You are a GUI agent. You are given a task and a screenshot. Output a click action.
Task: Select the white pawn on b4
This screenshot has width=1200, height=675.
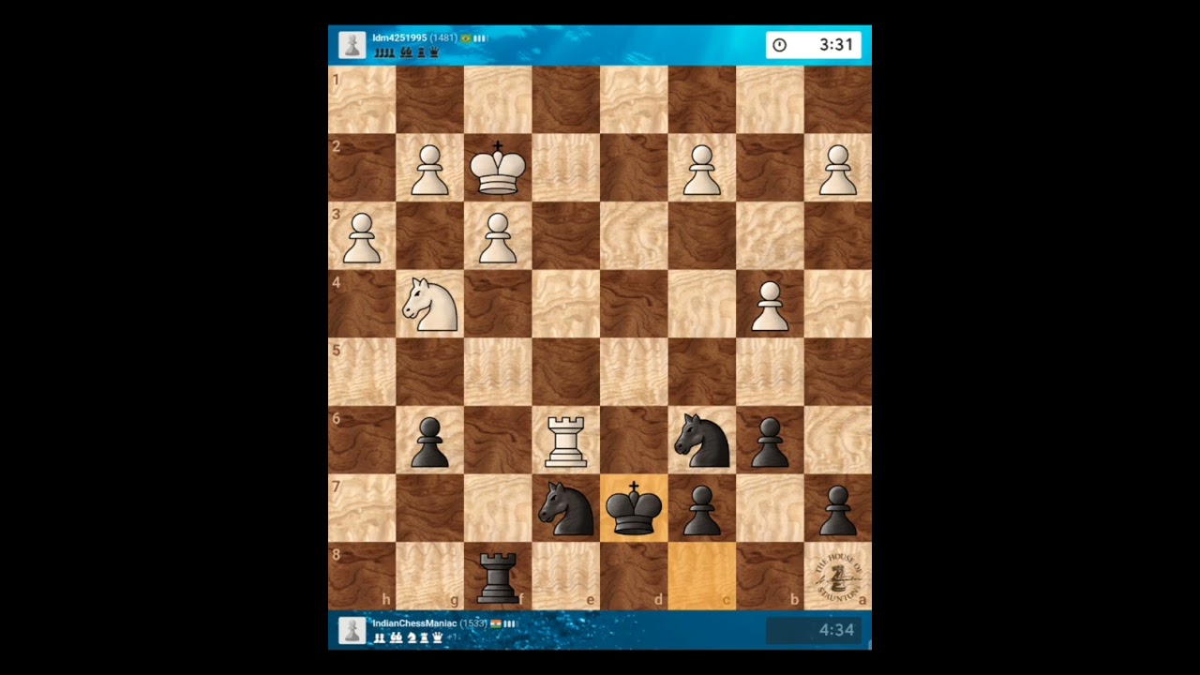coord(770,306)
